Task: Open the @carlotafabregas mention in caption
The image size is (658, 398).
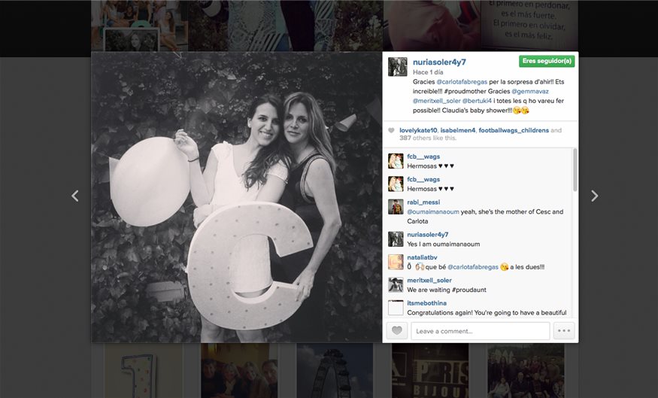Action: [x=468, y=81]
